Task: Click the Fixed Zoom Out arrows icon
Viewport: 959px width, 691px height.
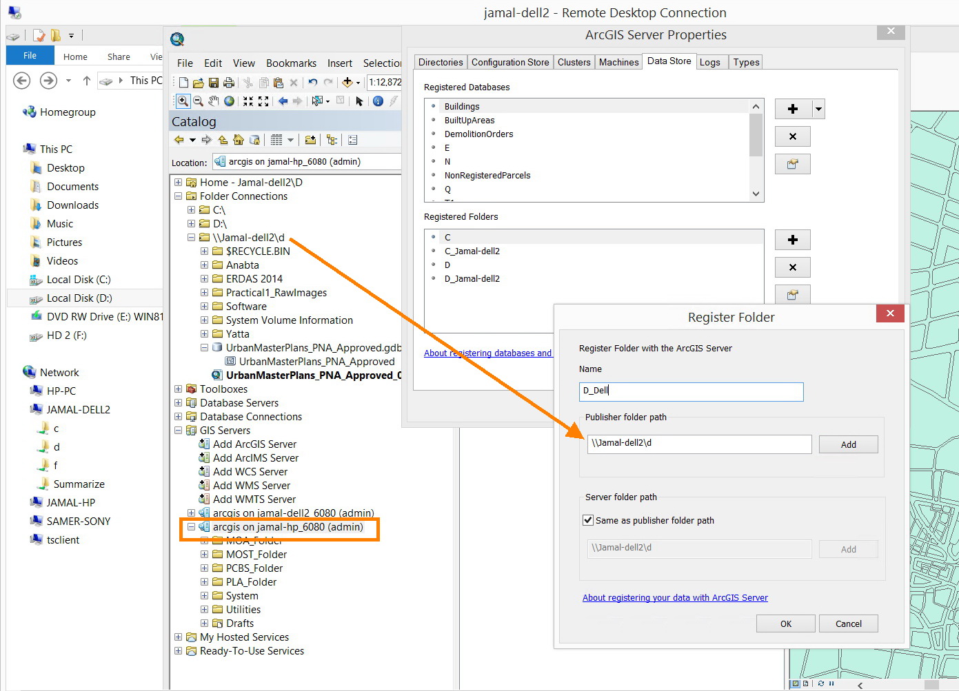Action: coord(263,101)
